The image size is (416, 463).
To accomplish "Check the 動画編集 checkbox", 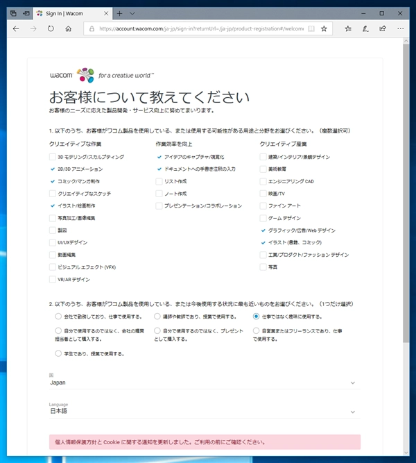I will click(53, 255).
